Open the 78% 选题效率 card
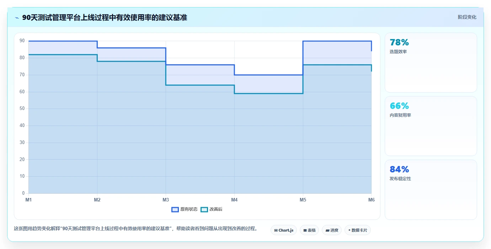 [x=431, y=62]
